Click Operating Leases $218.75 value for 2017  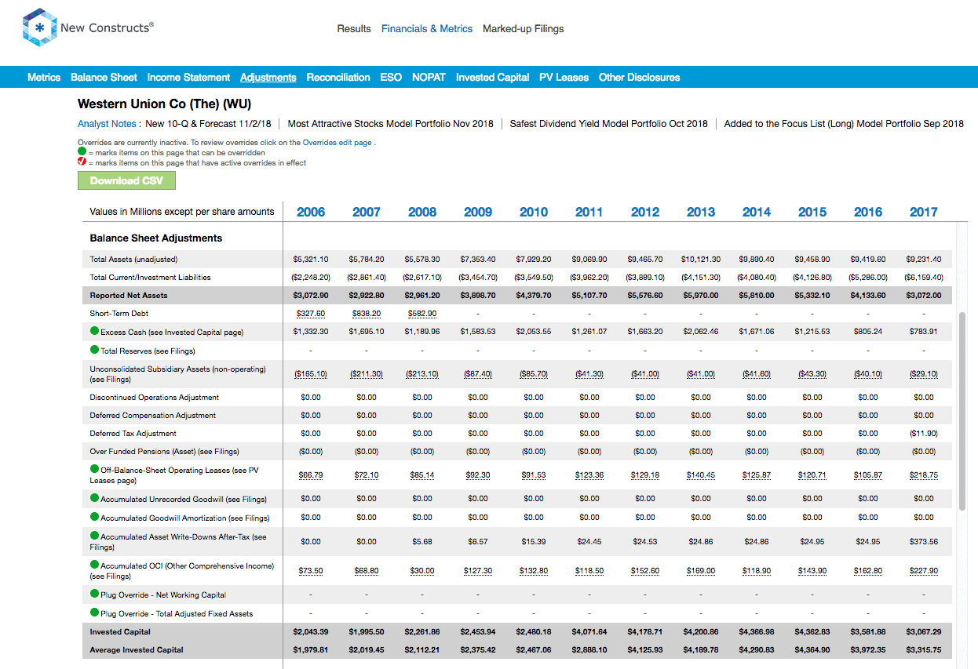(x=924, y=475)
